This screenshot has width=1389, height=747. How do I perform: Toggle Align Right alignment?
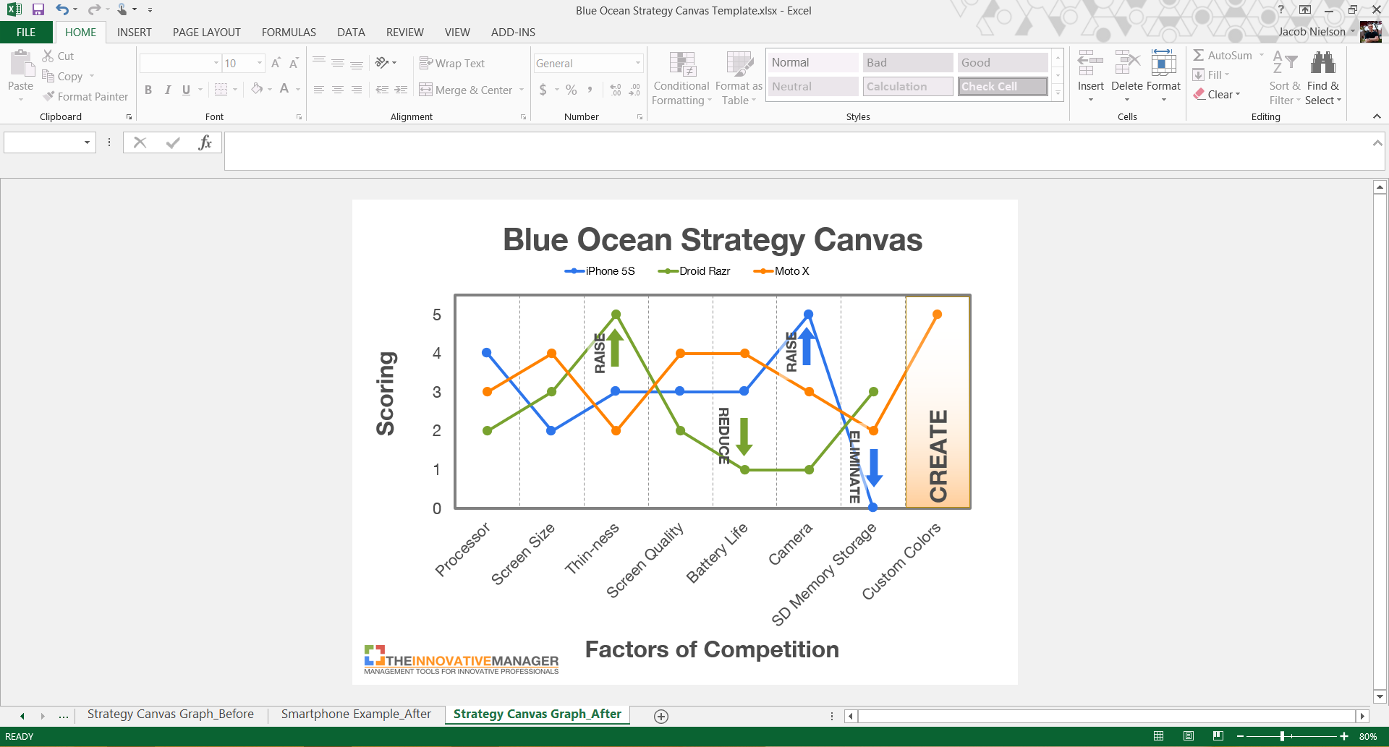point(357,90)
